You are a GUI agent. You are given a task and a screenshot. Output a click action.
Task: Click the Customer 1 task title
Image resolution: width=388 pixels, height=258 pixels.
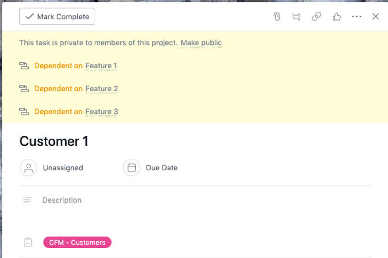pyautogui.click(x=54, y=142)
